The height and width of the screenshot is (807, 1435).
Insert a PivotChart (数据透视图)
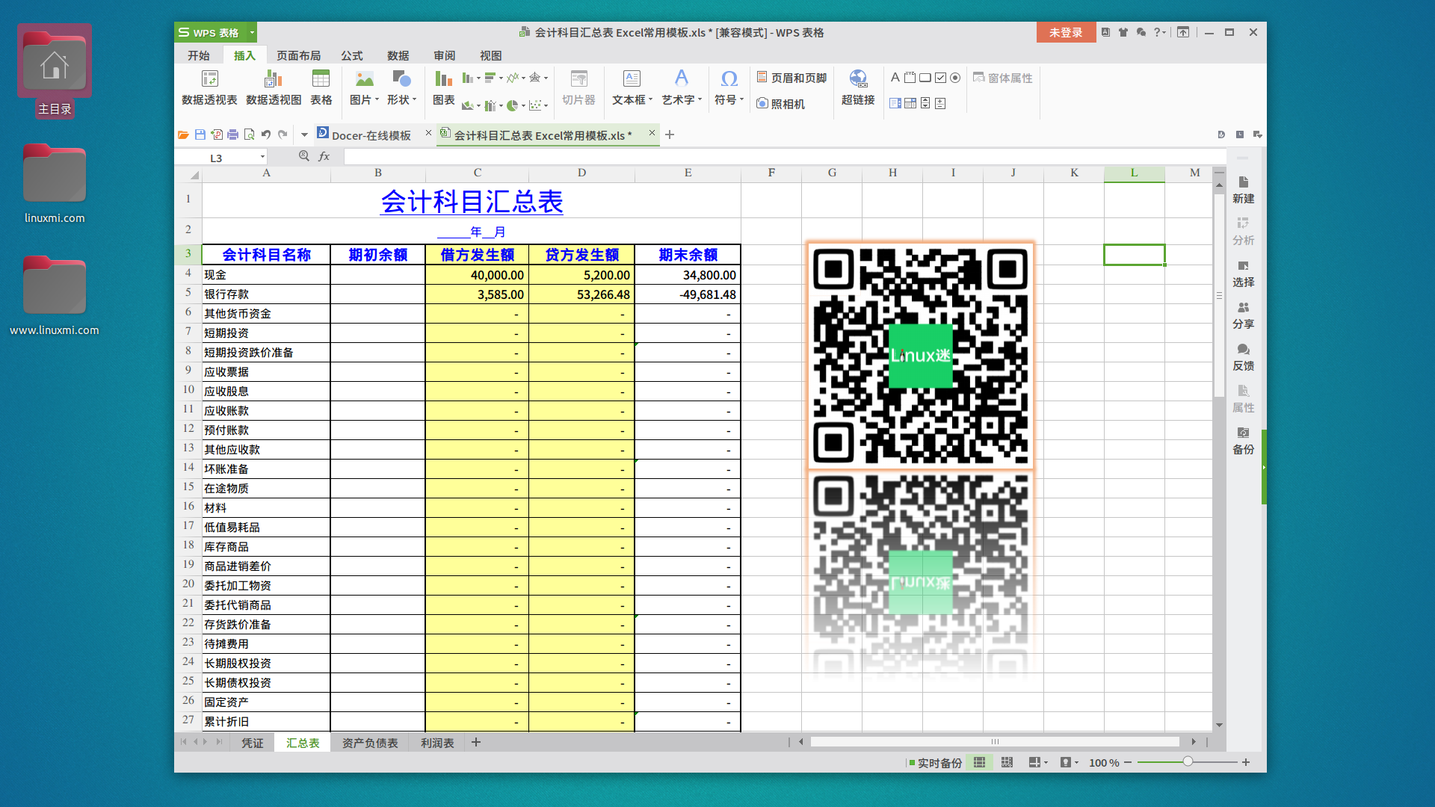(274, 87)
